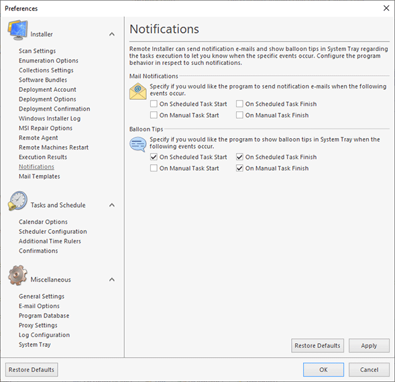This screenshot has width=395, height=382.
Task: Select Deployment Confirmation item
Action: [x=54, y=109]
